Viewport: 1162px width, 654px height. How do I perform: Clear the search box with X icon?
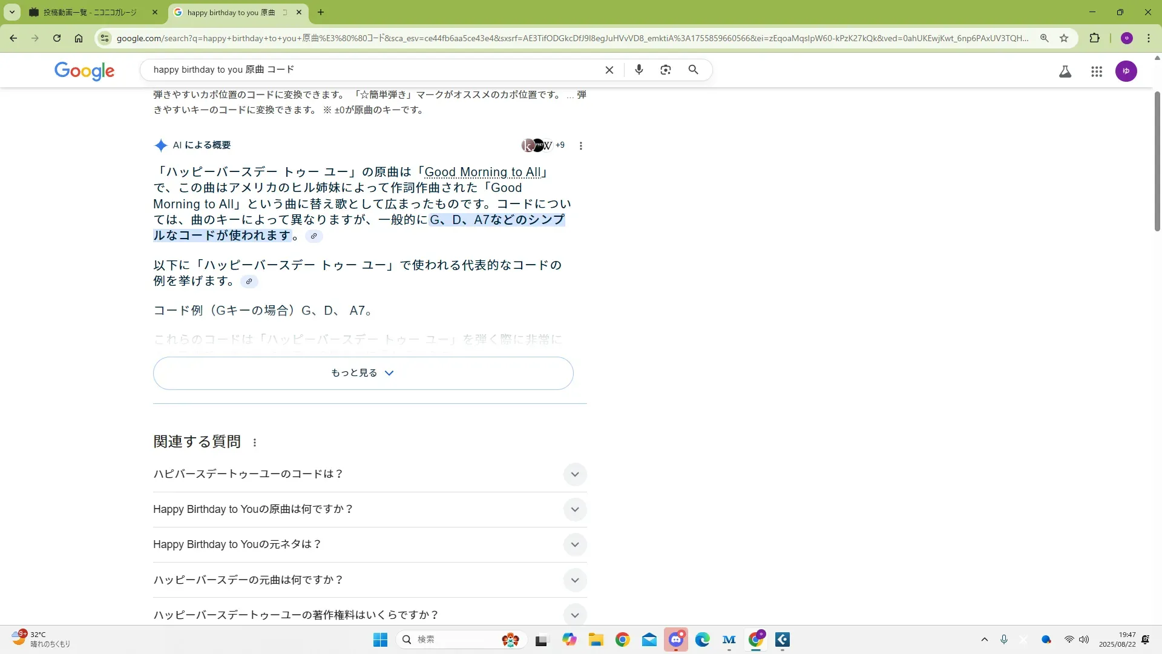609,70
